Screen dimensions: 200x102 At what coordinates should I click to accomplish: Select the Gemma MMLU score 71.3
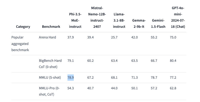pyautogui.click(x=134, y=78)
